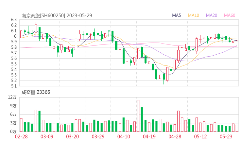Click the 04-28 date axis label
This screenshot has height=144, width=242.
click(x=175, y=136)
